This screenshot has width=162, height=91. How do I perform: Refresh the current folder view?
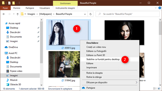[90, 14]
